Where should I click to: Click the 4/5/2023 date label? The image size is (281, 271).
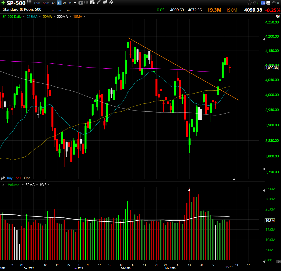[x=229, y=266]
